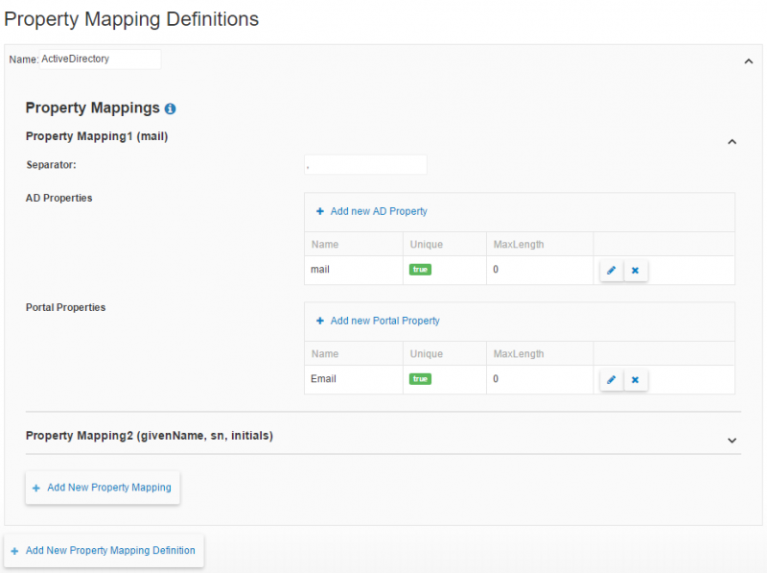Collapse Property Mapping1 (mail) section
767x573 pixels.
[x=732, y=142]
